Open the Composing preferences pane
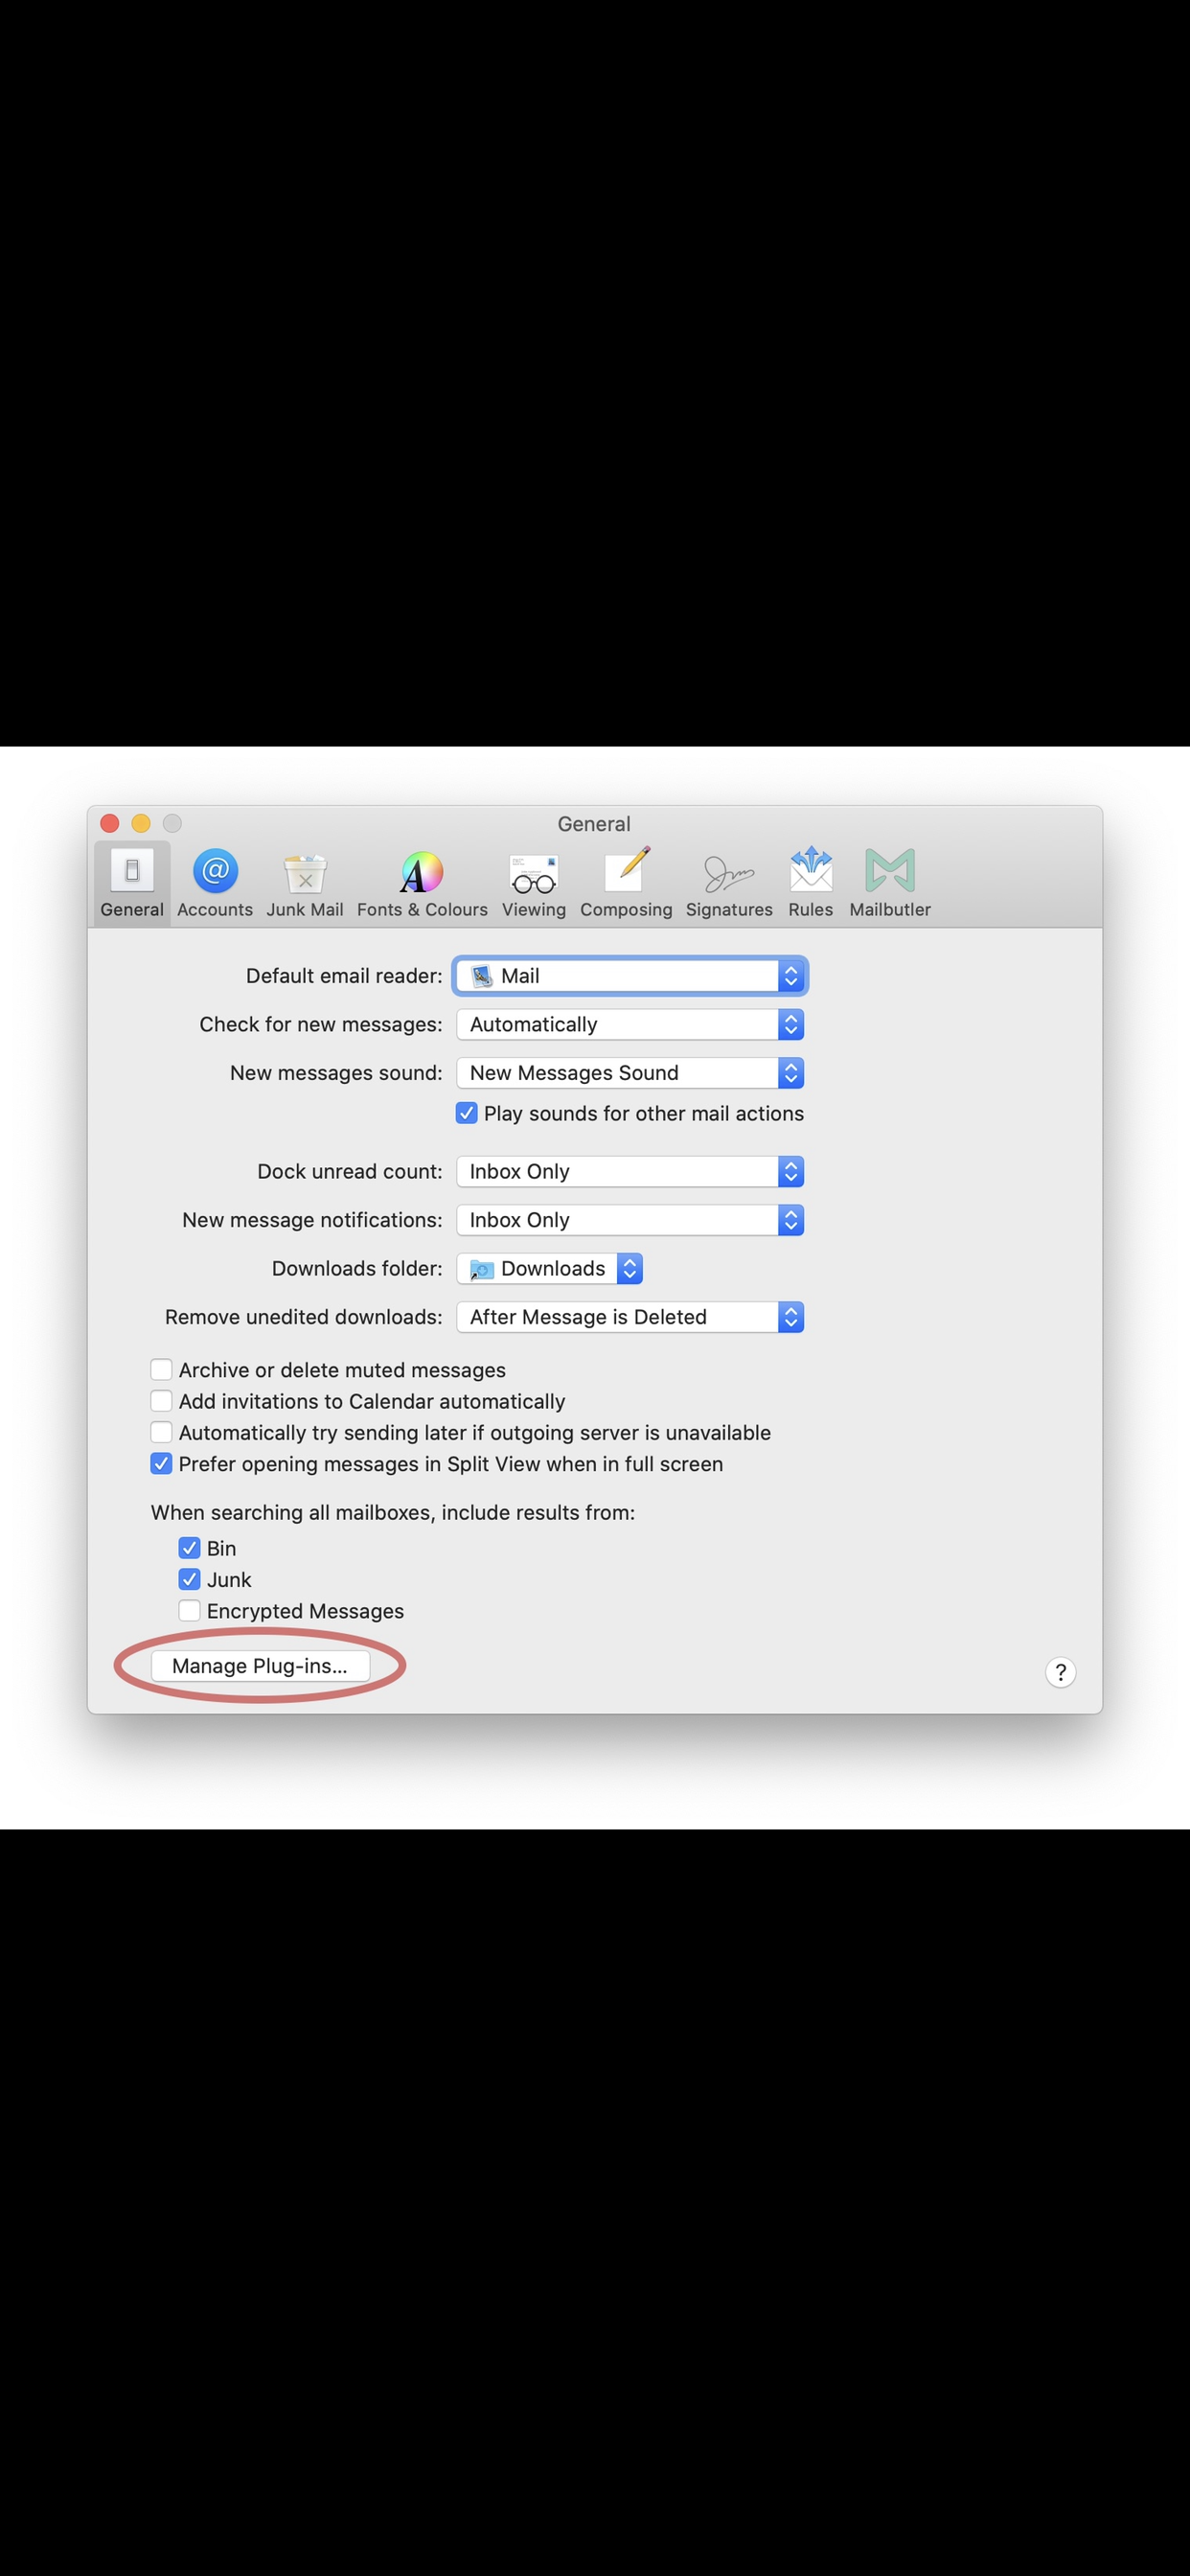Image resolution: width=1190 pixels, height=2576 pixels. [626, 883]
